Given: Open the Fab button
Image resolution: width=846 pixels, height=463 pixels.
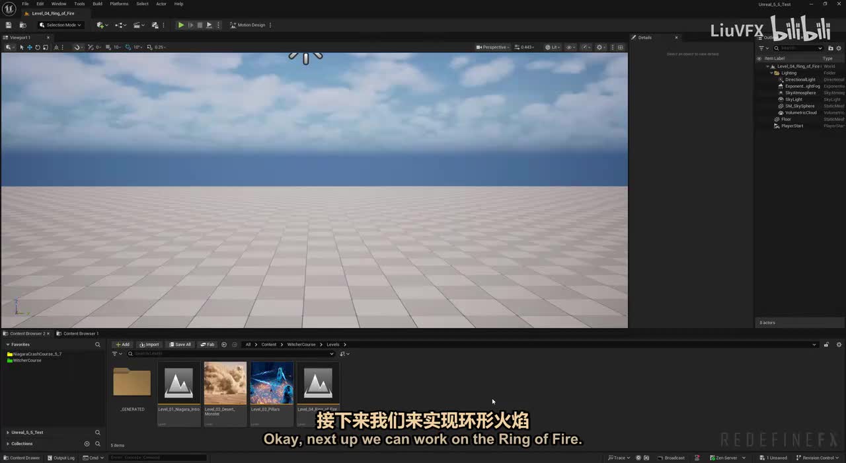Looking at the screenshot, I should [208, 345].
